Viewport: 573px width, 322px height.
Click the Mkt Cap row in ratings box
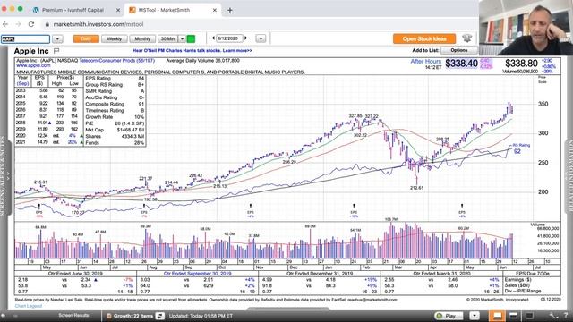pos(115,130)
